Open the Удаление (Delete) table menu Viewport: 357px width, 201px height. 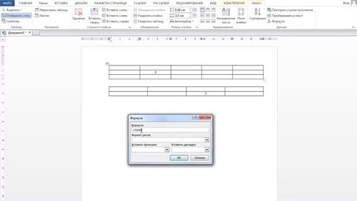[x=79, y=16]
